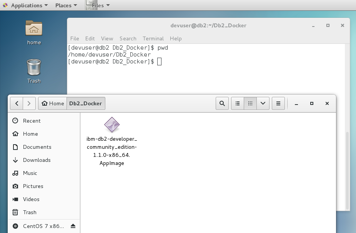Open Home in the Files sidebar
The height and width of the screenshot is (233, 356).
(44, 134)
